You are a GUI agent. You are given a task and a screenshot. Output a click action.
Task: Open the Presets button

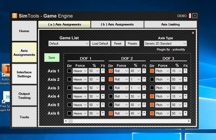[x=132, y=44]
